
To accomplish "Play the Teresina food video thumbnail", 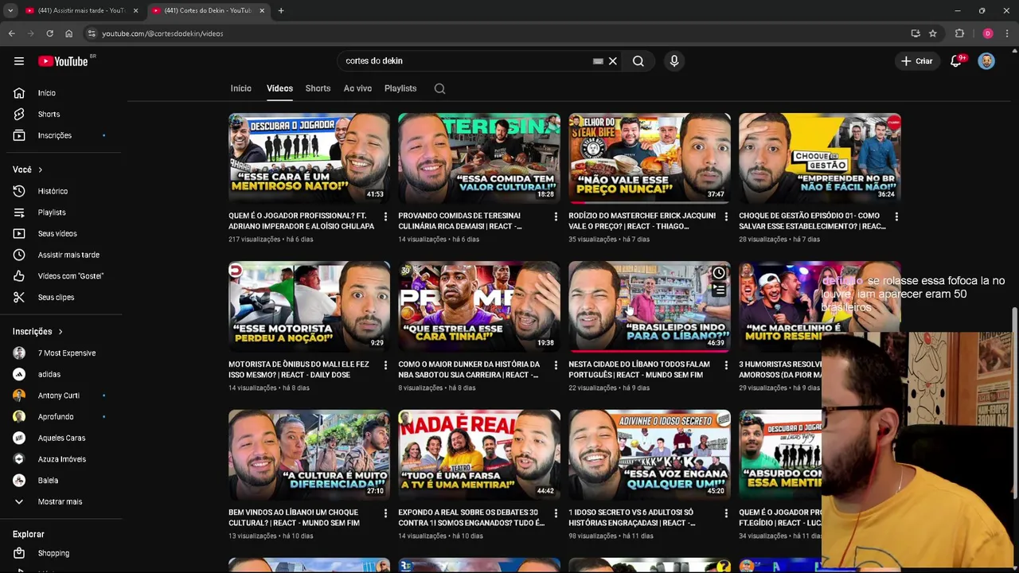I will [479, 158].
